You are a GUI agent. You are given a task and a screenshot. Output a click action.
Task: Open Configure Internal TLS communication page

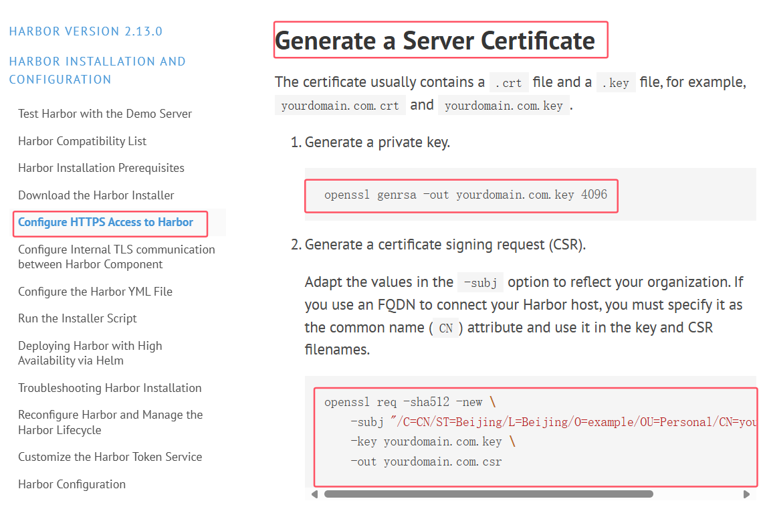[116, 257]
